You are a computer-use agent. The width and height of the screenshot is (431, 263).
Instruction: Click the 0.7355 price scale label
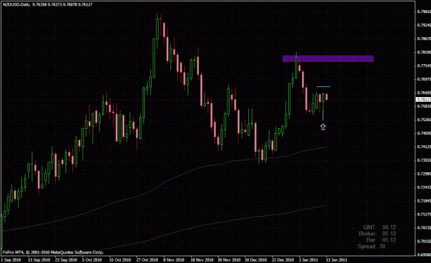tap(424, 160)
